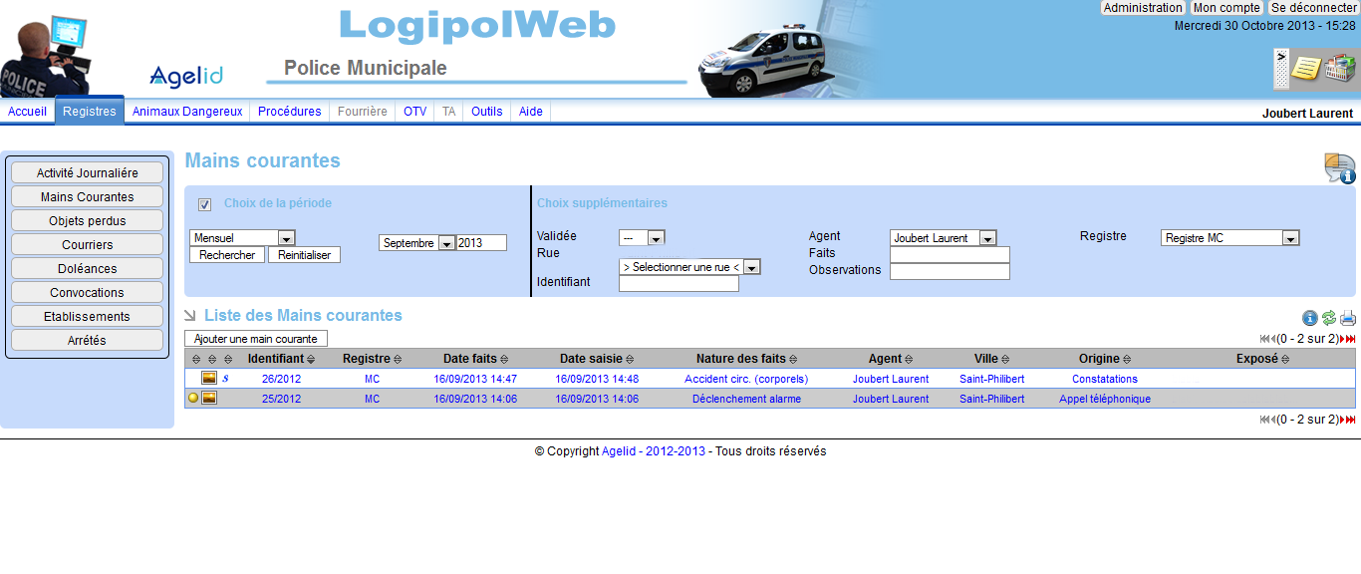Image resolution: width=1361 pixels, height=574 pixels.
Task: Open the Mains courantes help bubble icon
Action: [1339, 168]
